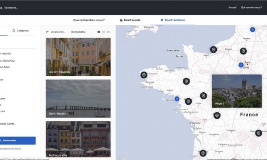Click the Google logo on the map
The height and width of the screenshot is (160, 267).
pyautogui.click(x=122, y=158)
